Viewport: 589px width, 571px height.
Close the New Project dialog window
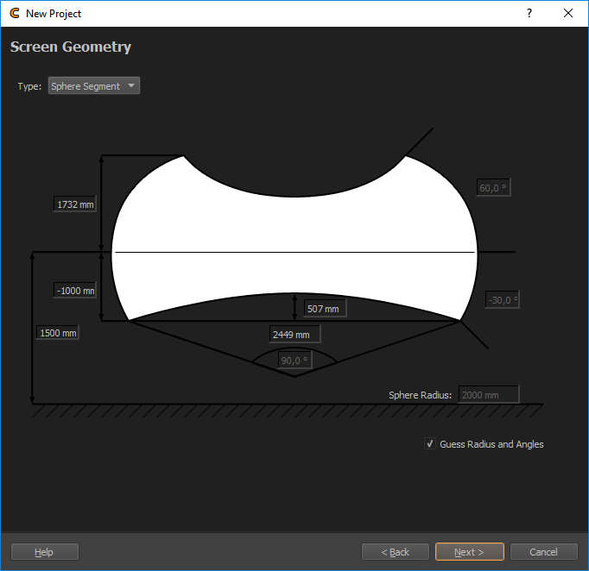pos(568,14)
